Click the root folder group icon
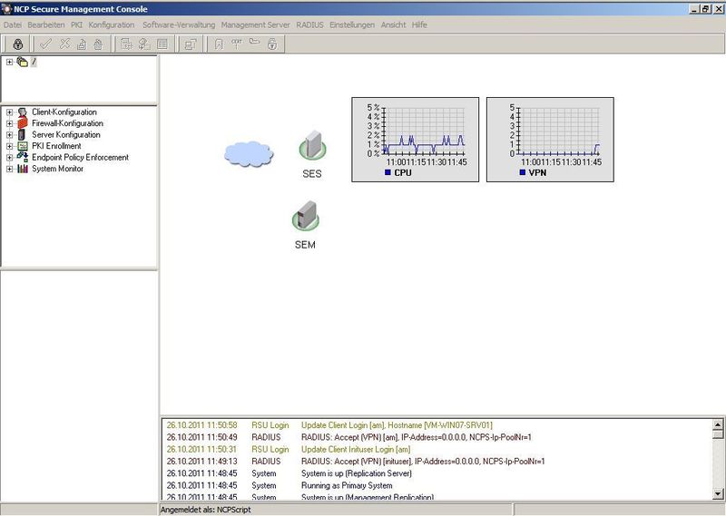This screenshot has height=516, width=726. pyautogui.click(x=22, y=62)
